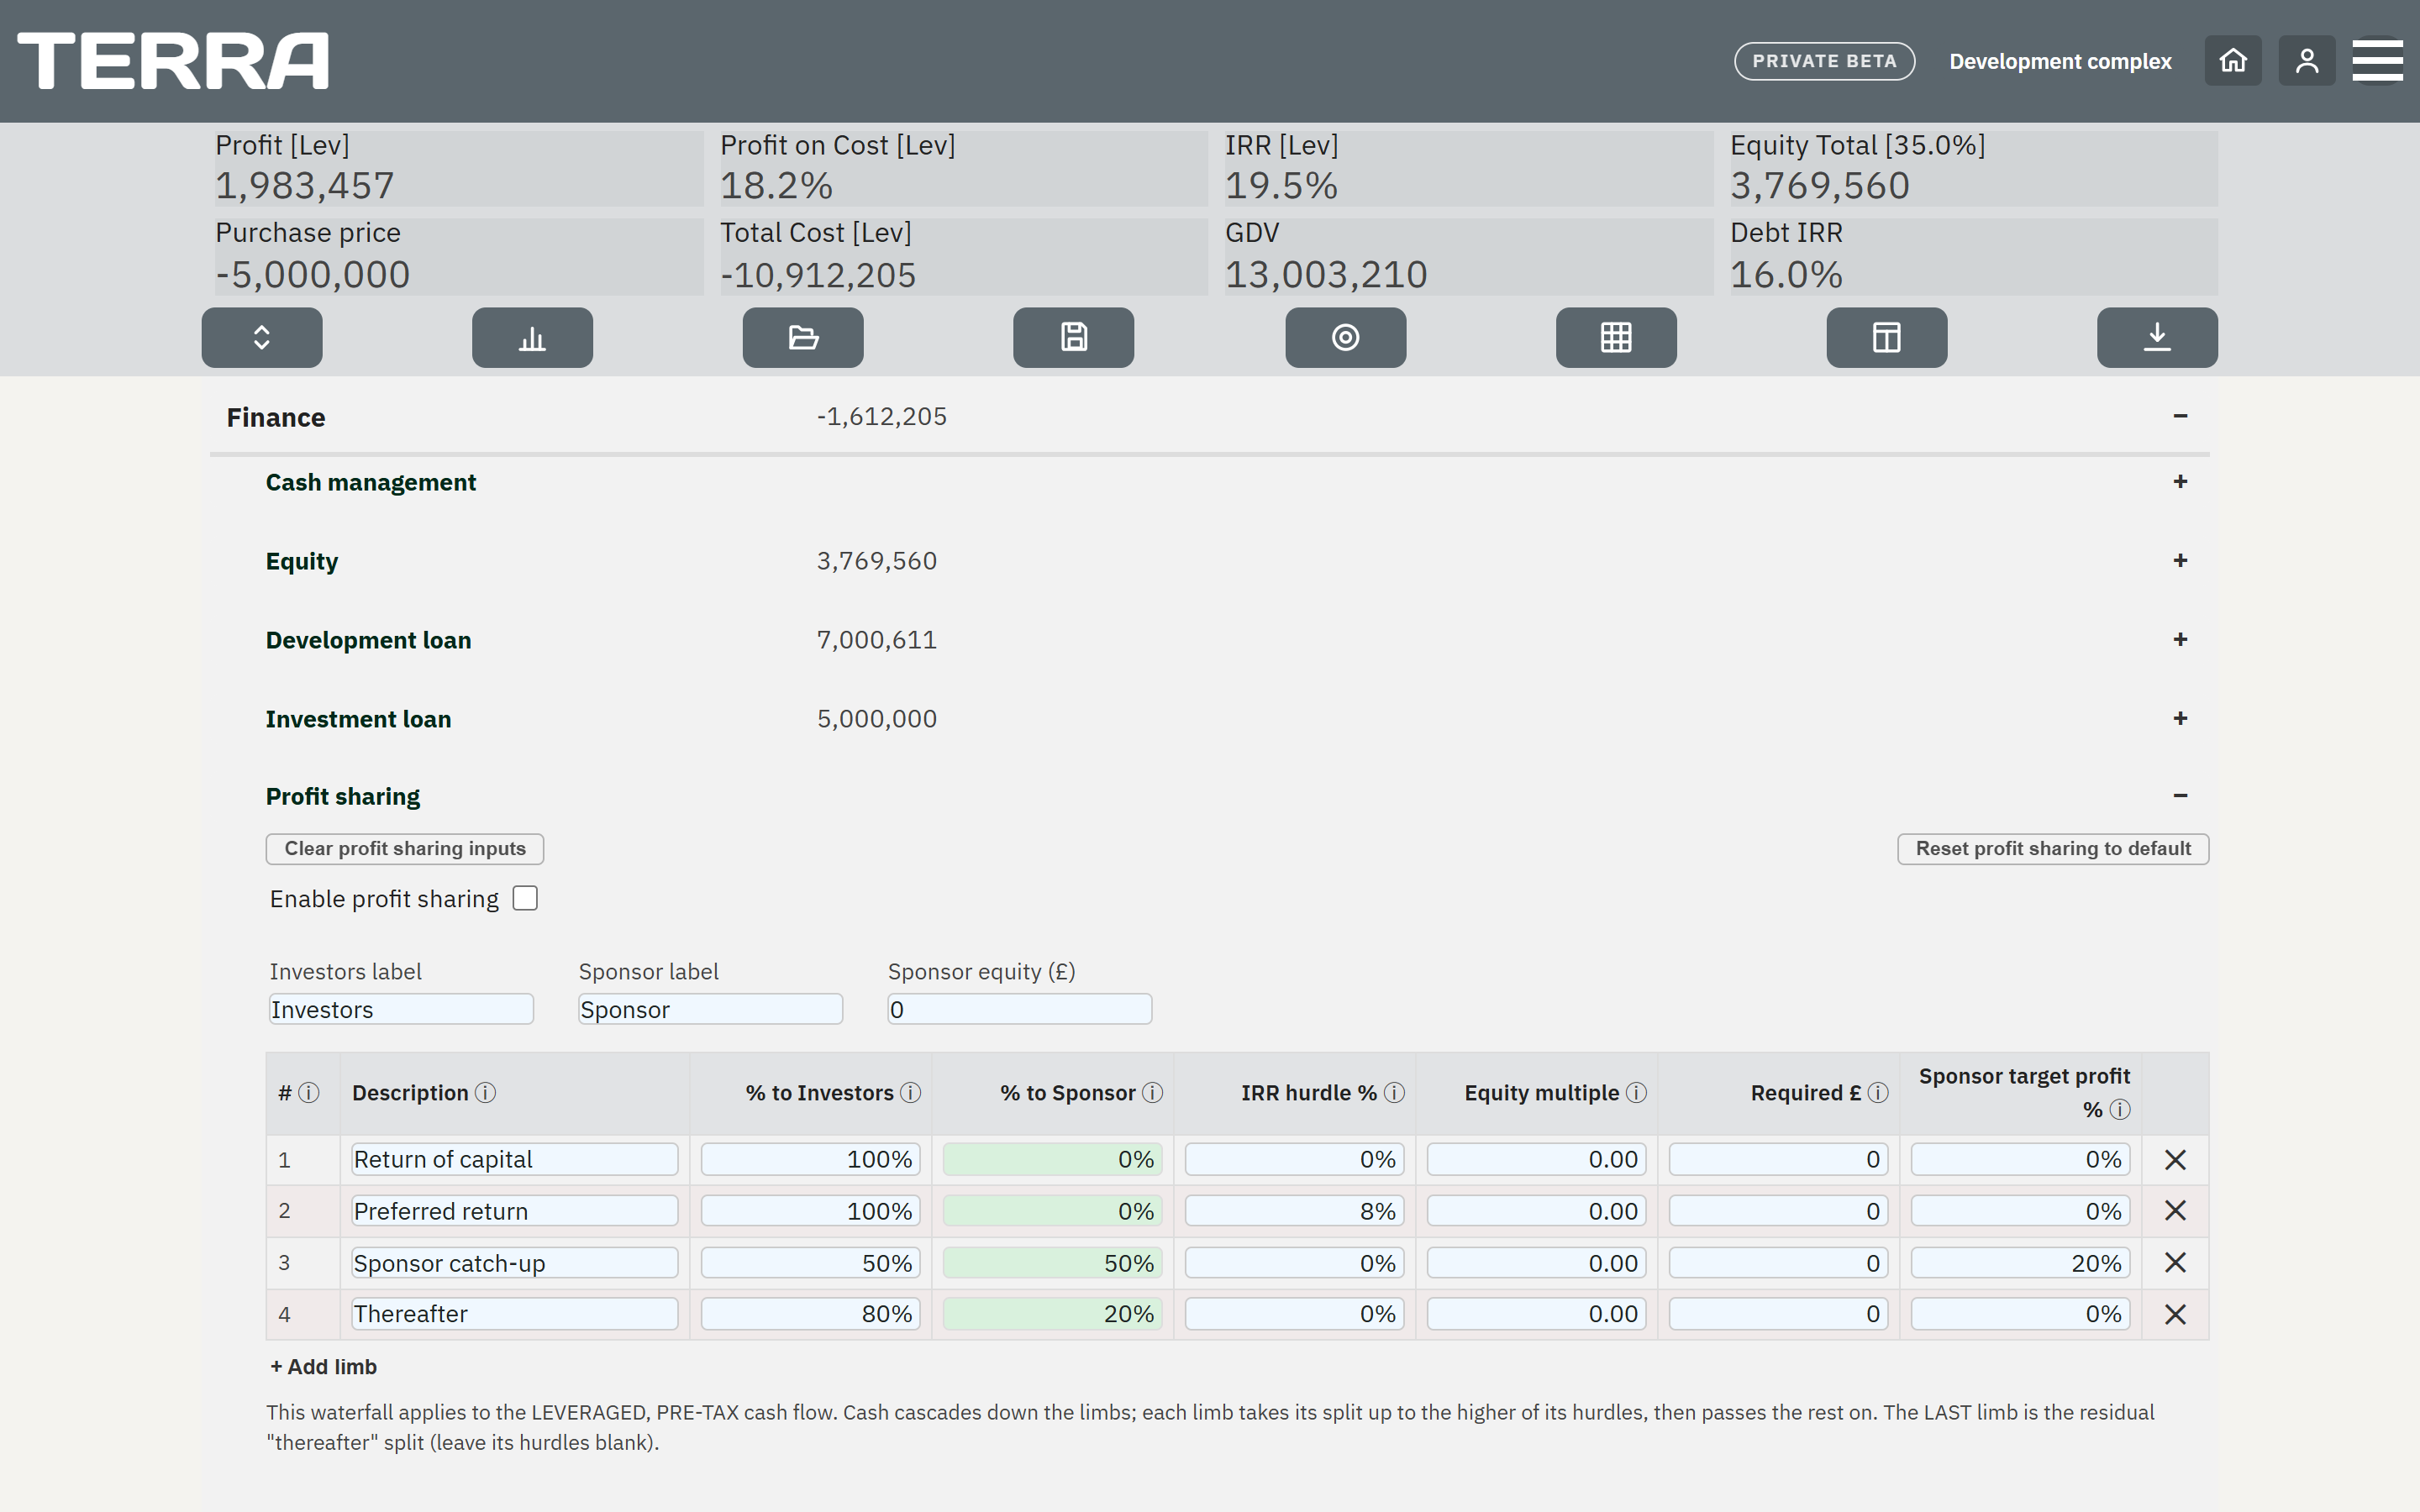Edit the Sponsor label field
This screenshot has width=2420, height=1512.
tap(710, 1009)
